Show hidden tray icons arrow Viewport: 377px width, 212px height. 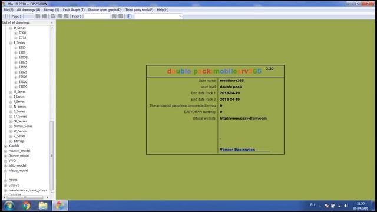pos(320,206)
